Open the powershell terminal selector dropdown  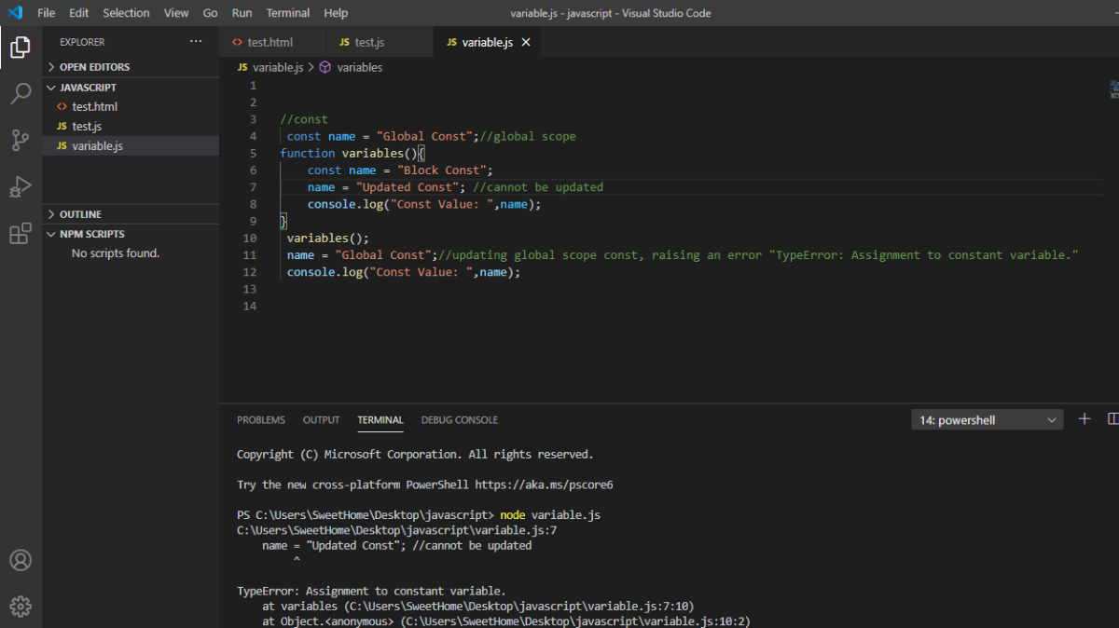pyautogui.click(x=987, y=420)
